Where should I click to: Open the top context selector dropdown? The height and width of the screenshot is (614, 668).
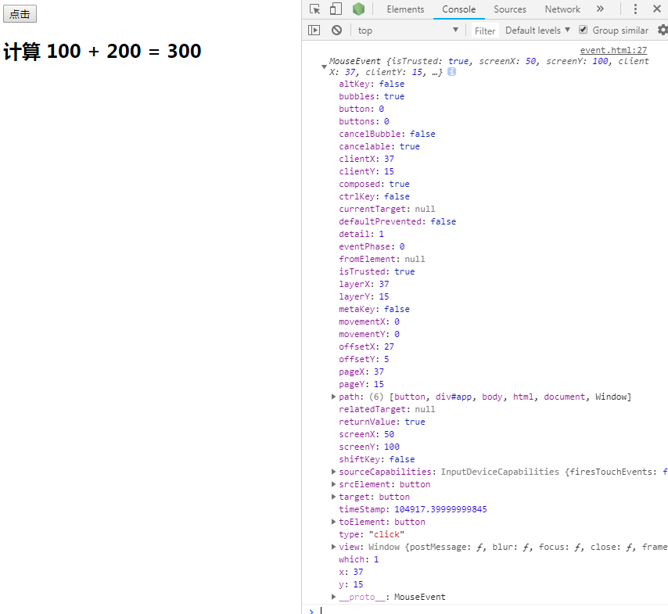[408, 31]
